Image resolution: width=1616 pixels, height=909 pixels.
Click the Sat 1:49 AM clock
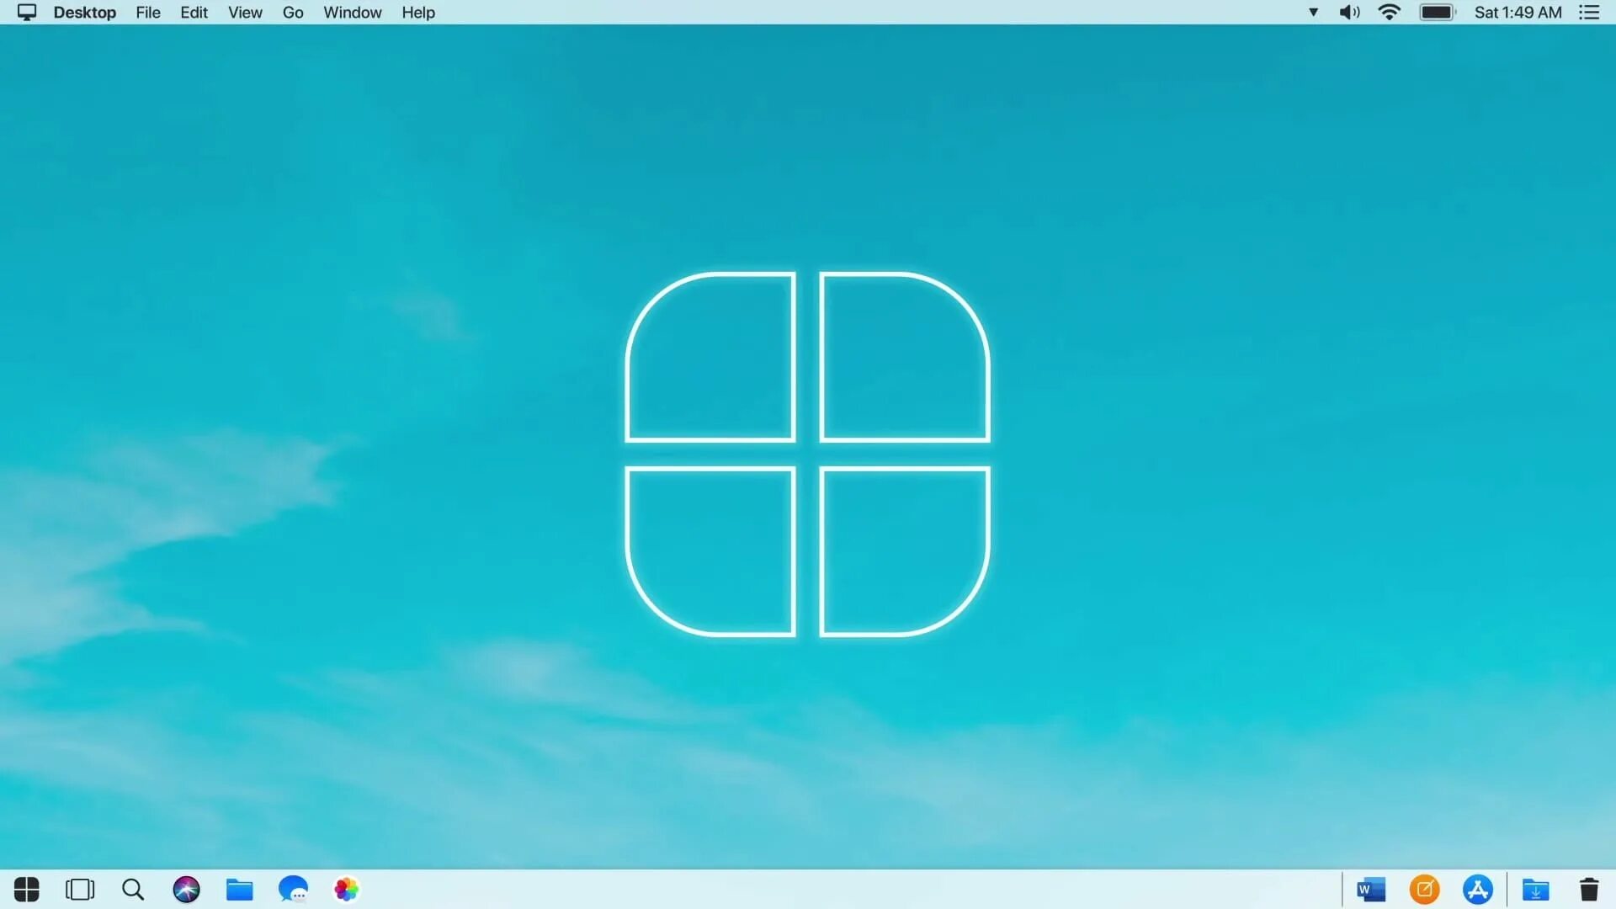point(1518,13)
